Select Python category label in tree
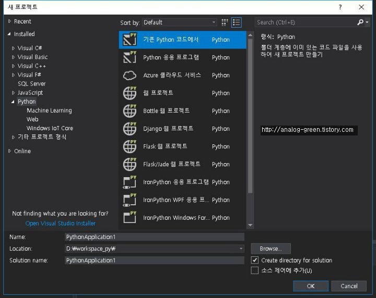The width and height of the screenshot is (376, 298). tap(27, 102)
